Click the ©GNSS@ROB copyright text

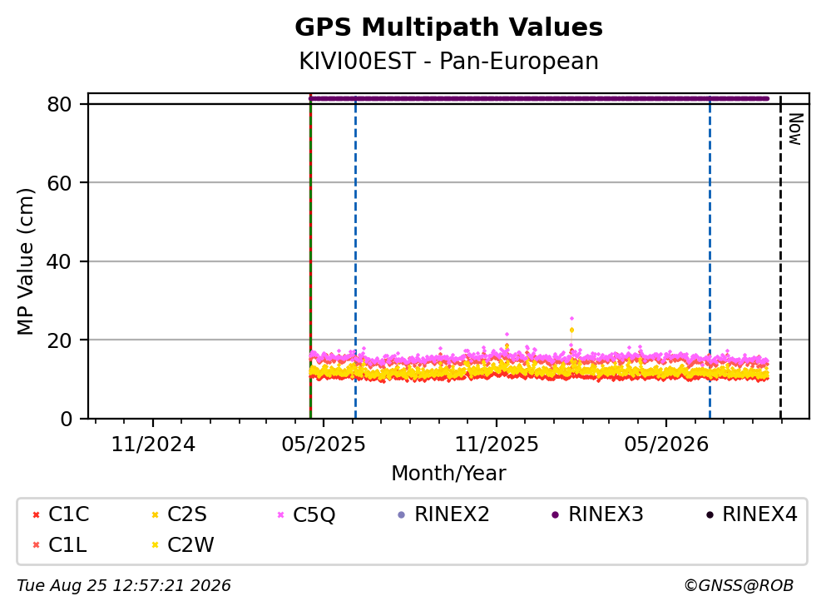[x=739, y=586]
